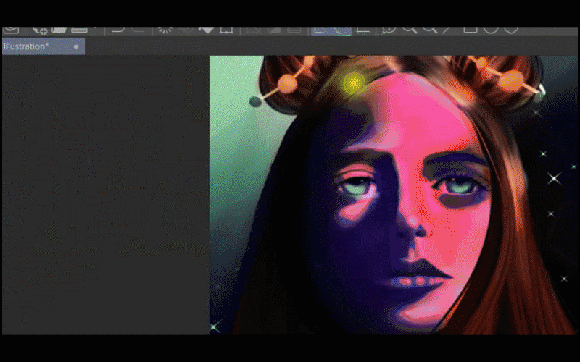The width and height of the screenshot is (580, 362).
Task: Click the square shape icon in command bar
Action: pos(470,30)
